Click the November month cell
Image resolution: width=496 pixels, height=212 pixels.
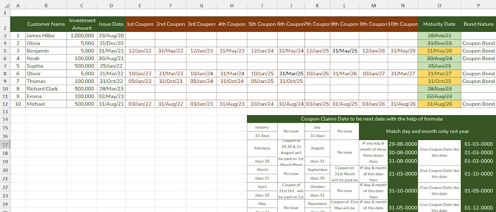[317, 204]
